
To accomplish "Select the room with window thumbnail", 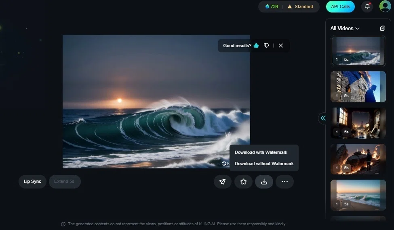I will point(358,123).
